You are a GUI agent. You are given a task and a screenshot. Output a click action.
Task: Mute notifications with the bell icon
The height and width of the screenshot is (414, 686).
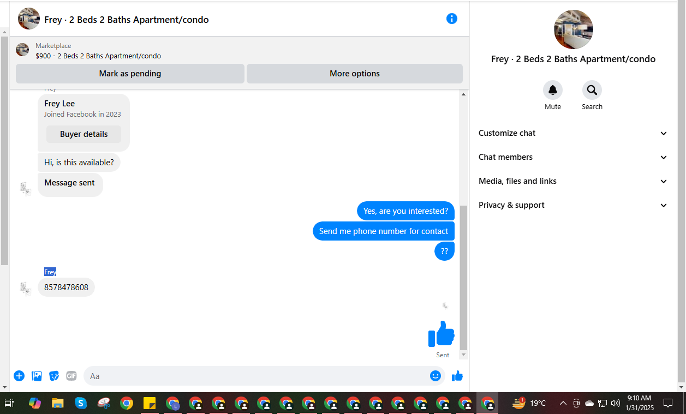tap(553, 90)
